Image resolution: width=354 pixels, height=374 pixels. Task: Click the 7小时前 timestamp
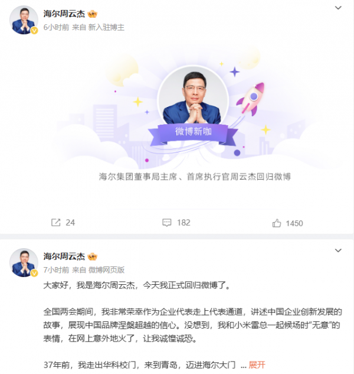pos(56,270)
